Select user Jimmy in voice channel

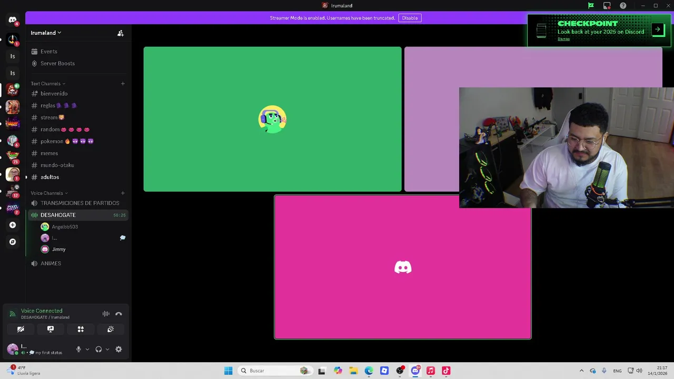point(83,250)
